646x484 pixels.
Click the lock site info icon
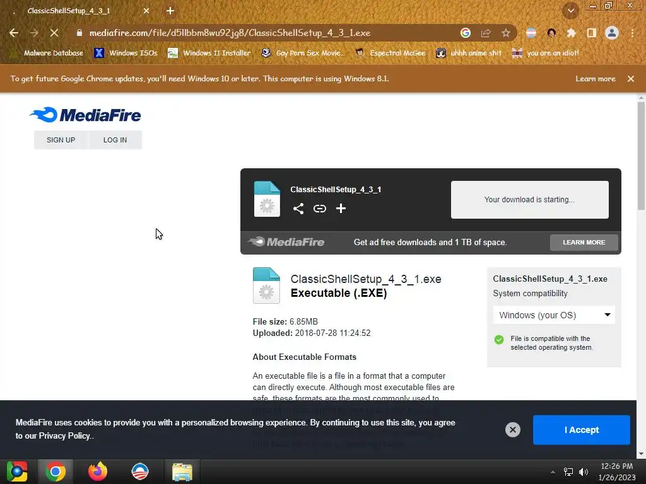point(79,33)
